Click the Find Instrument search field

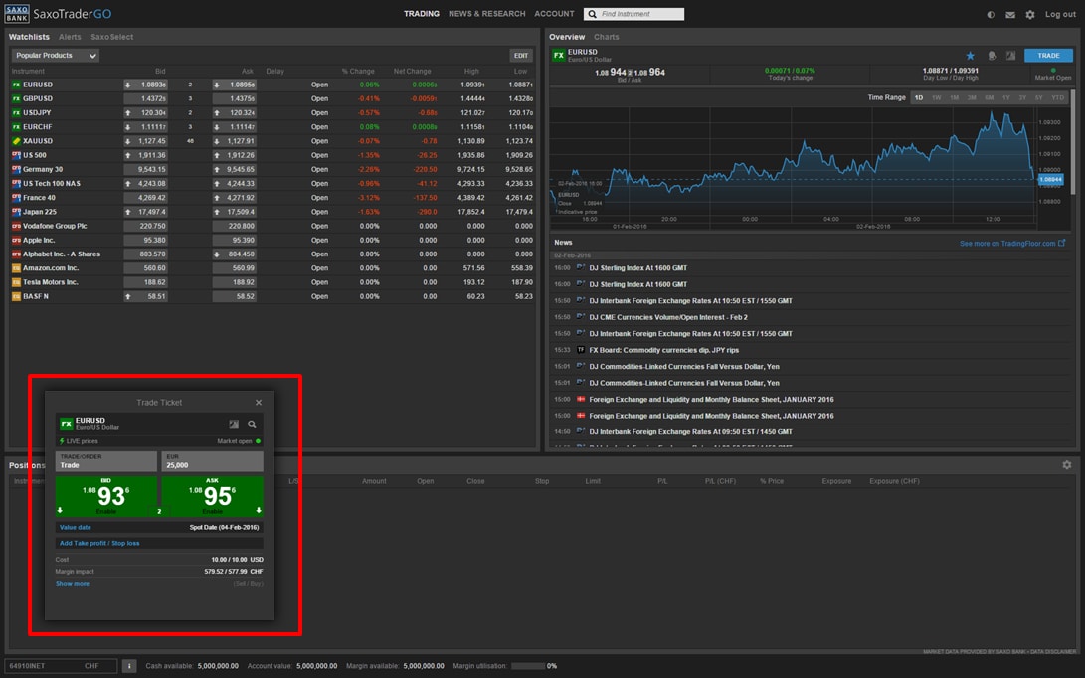[x=633, y=14]
